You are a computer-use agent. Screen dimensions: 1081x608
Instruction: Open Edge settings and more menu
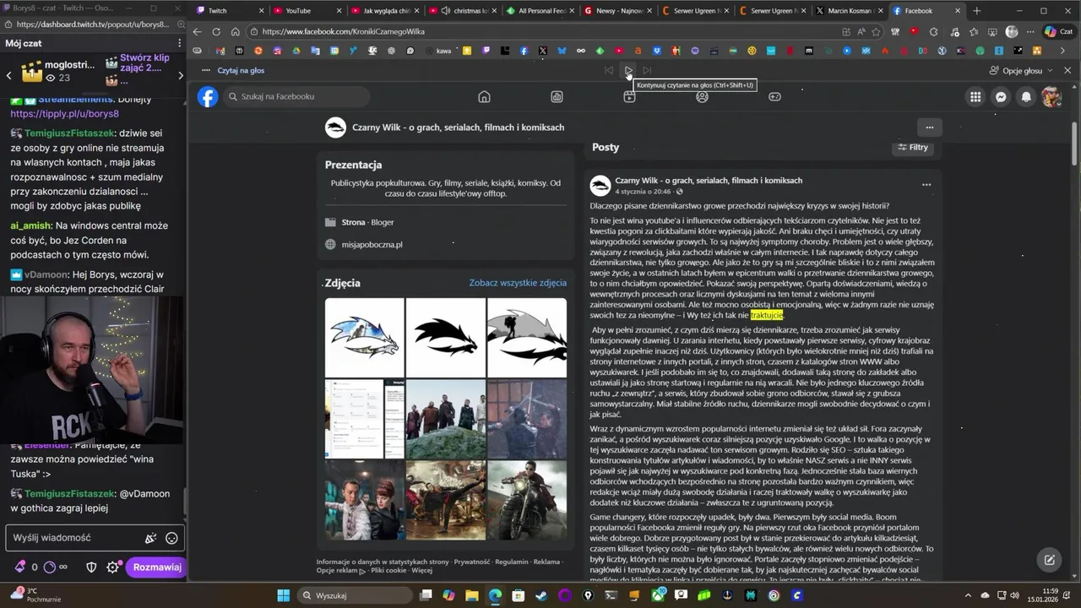[x=1029, y=31]
